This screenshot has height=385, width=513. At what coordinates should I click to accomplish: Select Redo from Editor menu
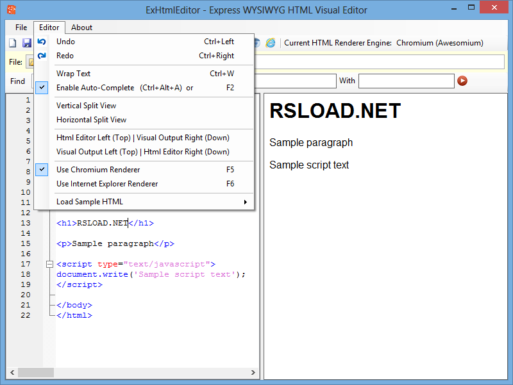point(144,56)
